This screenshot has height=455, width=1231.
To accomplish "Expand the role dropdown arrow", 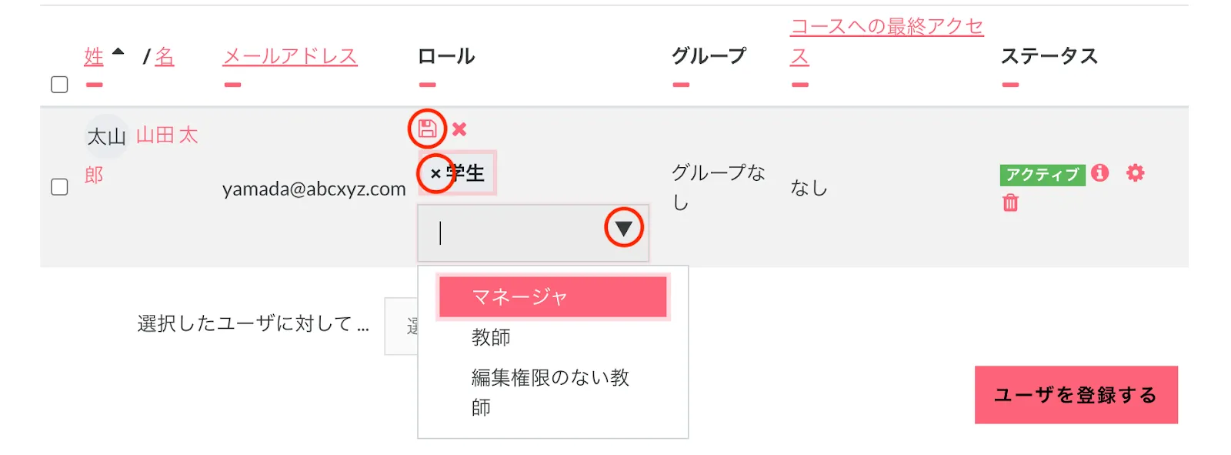I will 623,228.
